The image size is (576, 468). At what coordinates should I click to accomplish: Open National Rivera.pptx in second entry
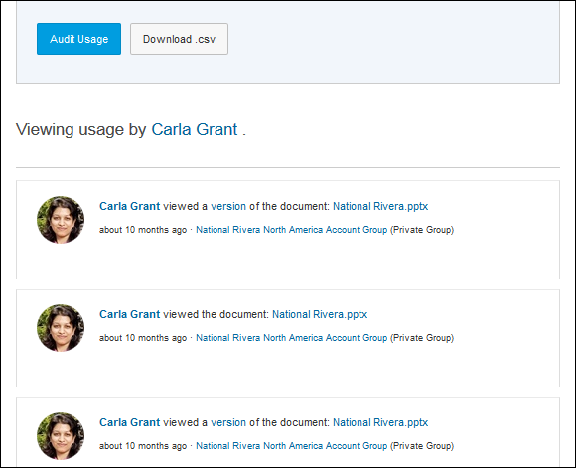click(320, 314)
